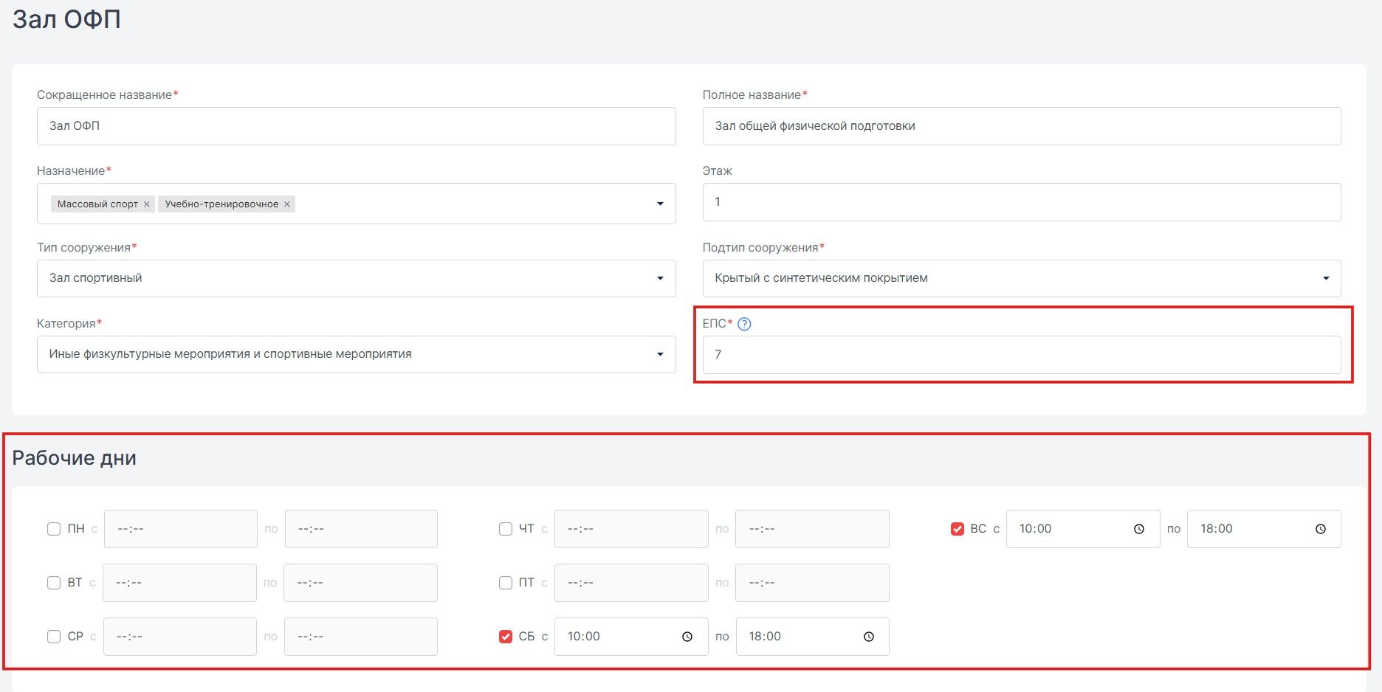Screen dimensions: 1382x692
Task: Open the clock picker for ВС end time
Action: 1321,529
